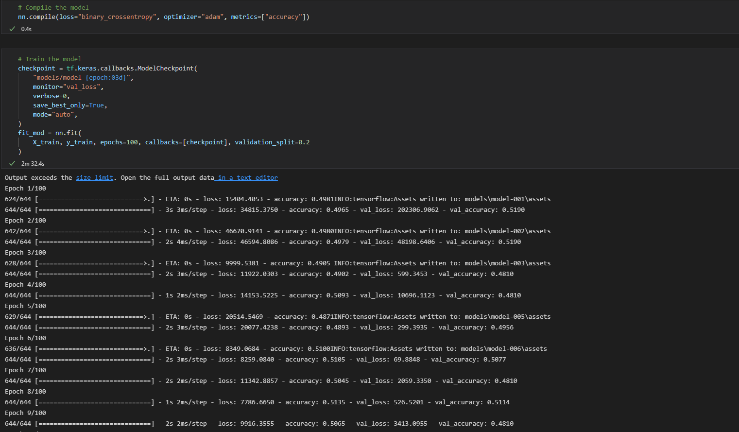The image size is (739, 432).
Task: Click the validation_split=0.2 parameter
Action: (272, 141)
